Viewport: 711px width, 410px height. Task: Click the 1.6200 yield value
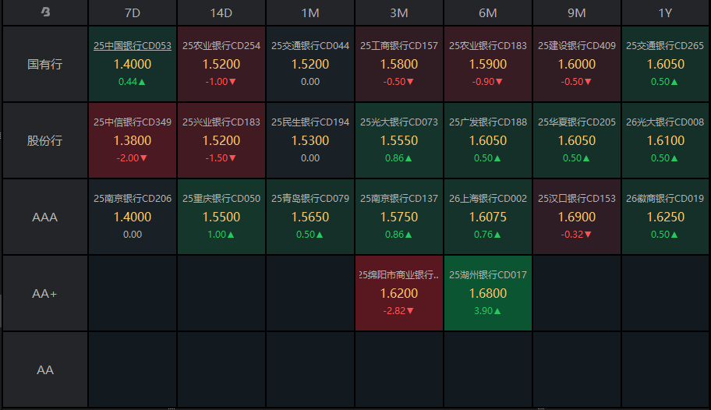click(399, 293)
